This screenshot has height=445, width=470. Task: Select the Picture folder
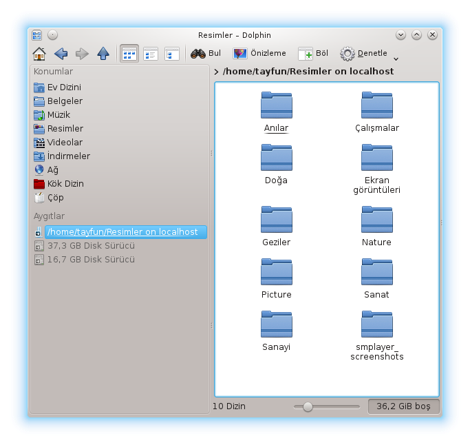point(277,279)
